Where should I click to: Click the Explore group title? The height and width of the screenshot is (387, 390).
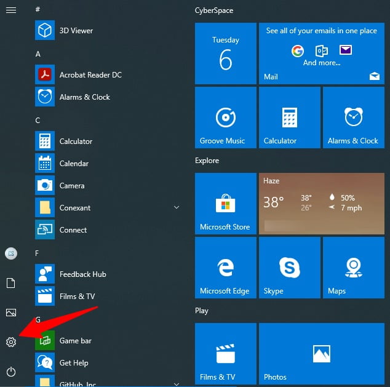(x=207, y=161)
